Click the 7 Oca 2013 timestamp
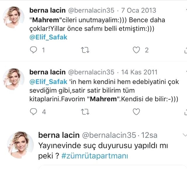 136,11
